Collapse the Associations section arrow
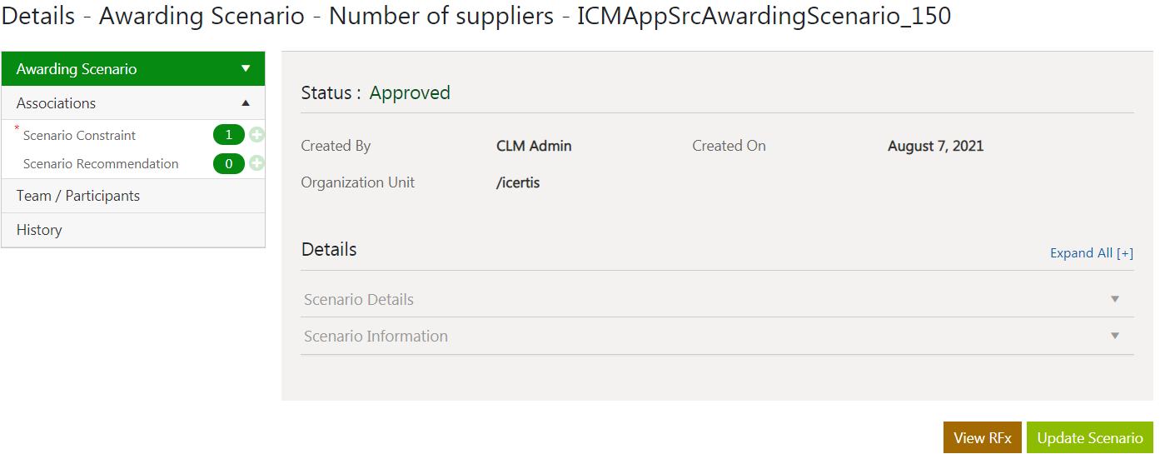The image size is (1165, 469). [246, 103]
